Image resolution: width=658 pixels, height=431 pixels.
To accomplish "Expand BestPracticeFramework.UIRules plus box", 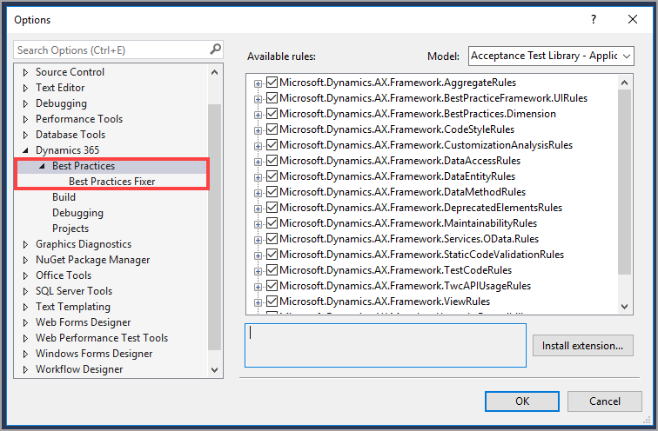I will (x=258, y=99).
